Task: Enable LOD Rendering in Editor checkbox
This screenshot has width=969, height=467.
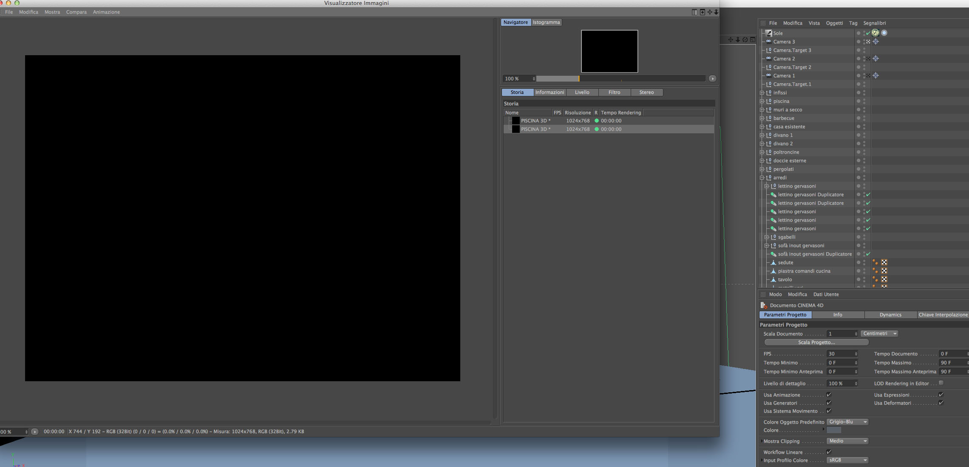Action: pos(941,383)
